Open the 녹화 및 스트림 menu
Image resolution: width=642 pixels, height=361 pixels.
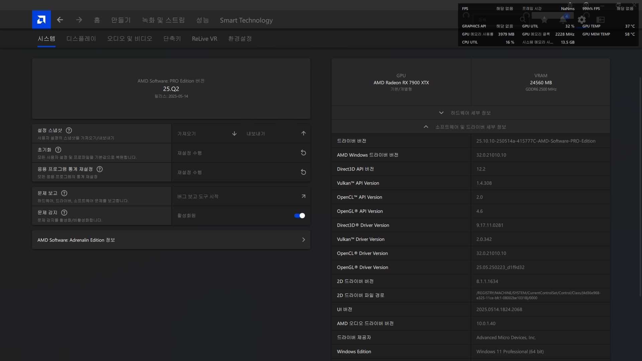tap(164, 20)
